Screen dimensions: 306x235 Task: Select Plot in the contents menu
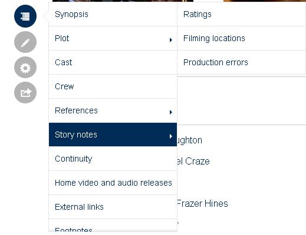[113, 38]
